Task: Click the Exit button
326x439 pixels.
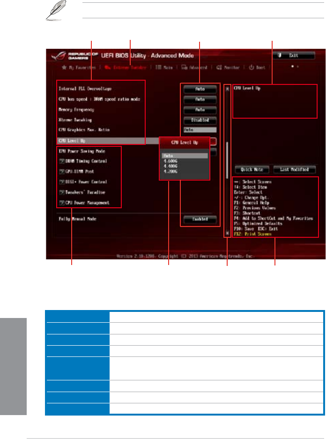Action: (x=294, y=55)
